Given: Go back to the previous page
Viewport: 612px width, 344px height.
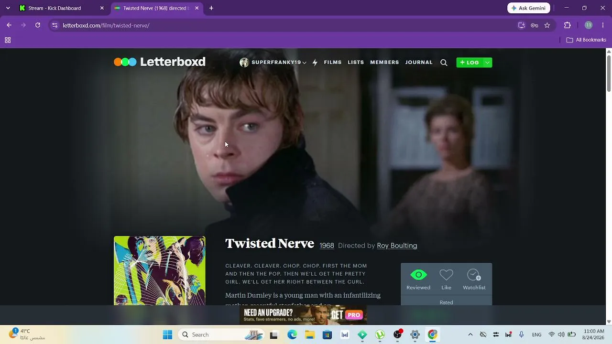Looking at the screenshot, I should point(9,25).
